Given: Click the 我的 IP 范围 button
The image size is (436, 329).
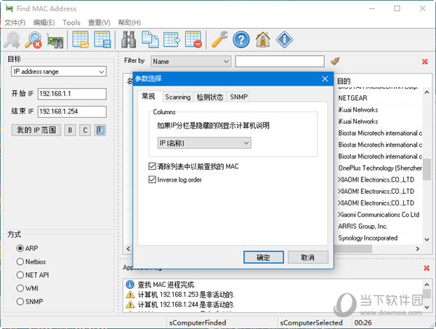Looking at the screenshot, I should pyautogui.click(x=36, y=130).
